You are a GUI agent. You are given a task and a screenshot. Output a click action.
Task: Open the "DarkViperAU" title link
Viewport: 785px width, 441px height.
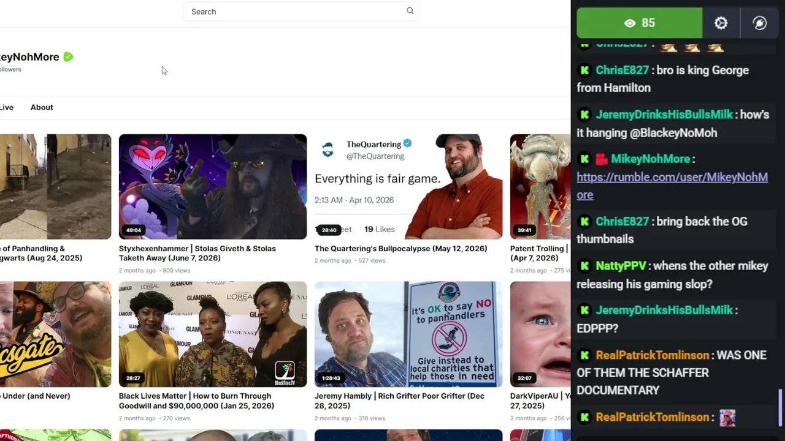click(540, 401)
